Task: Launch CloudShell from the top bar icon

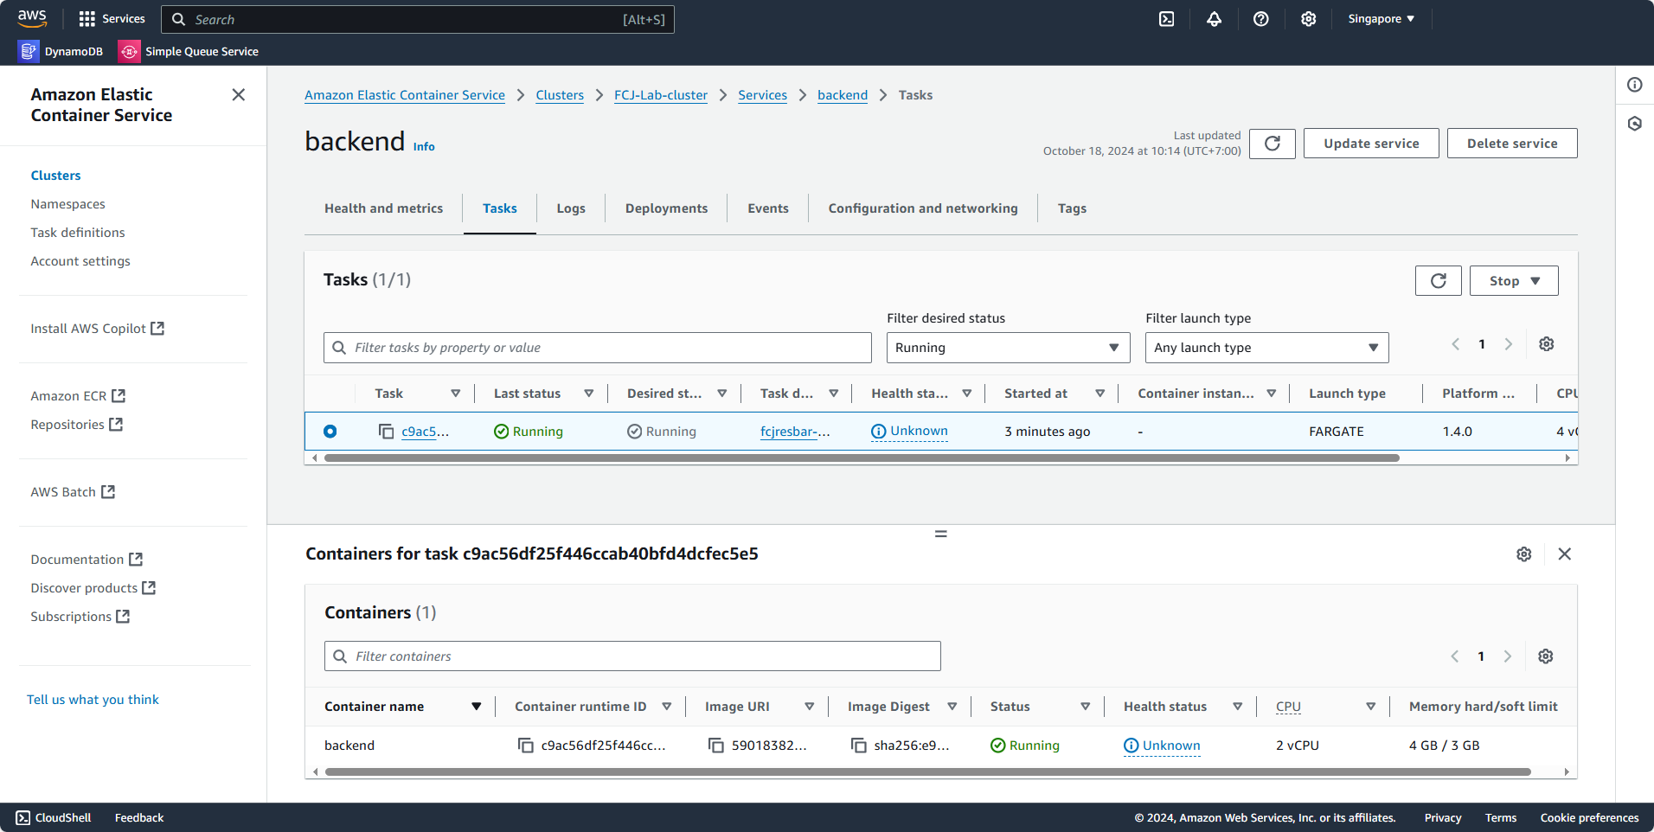Action: coord(1167,19)
